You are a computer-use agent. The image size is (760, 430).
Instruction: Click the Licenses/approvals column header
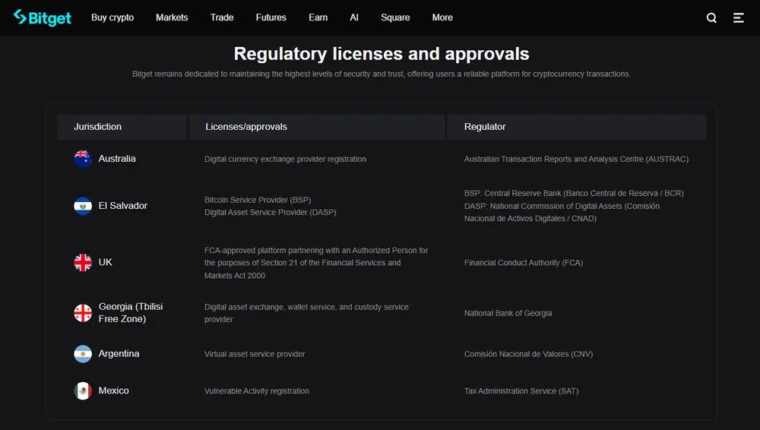click(x=316, y=127)
